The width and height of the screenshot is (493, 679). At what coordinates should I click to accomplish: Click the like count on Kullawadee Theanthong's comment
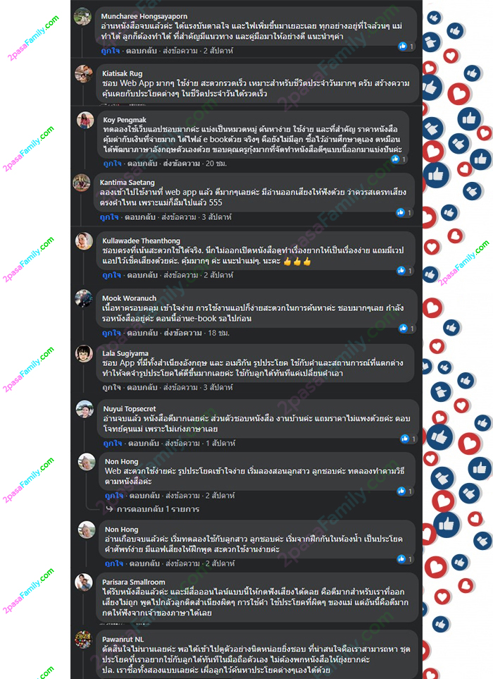point(405,271)
